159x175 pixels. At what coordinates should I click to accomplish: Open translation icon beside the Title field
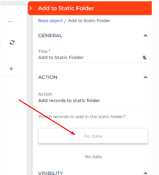pos(144,58)
